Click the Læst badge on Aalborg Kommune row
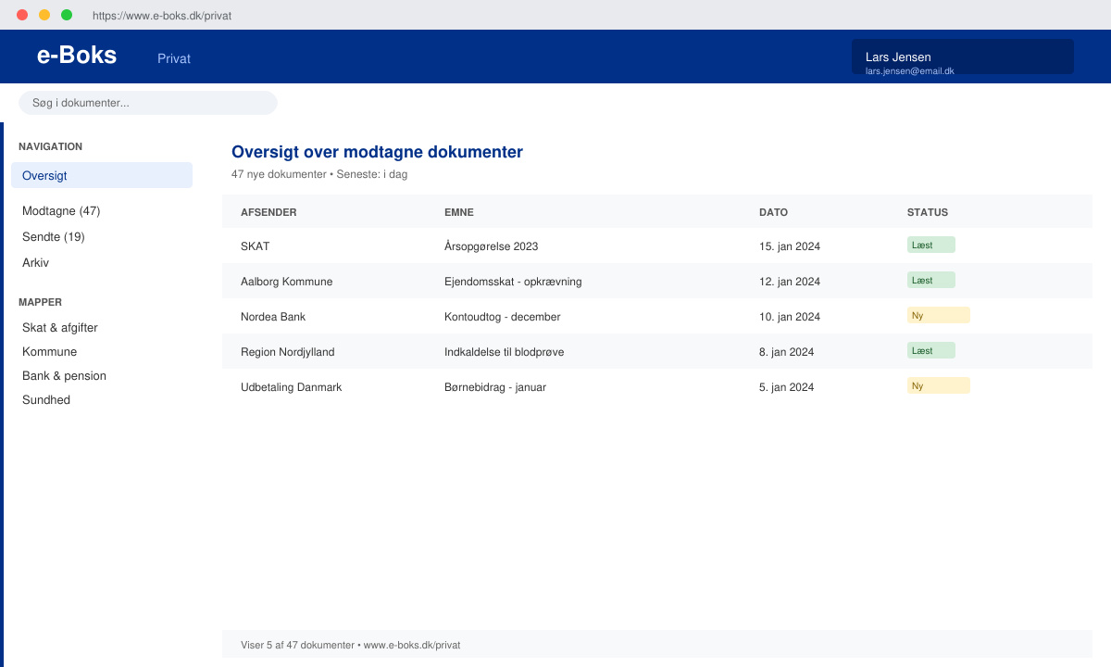 [931, 280]
